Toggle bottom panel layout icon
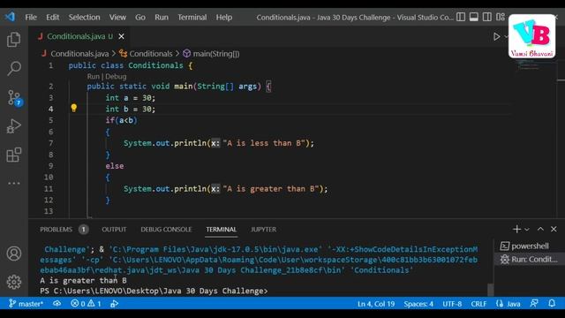Viewport: 565px width, 318px height. pos(473,17)
